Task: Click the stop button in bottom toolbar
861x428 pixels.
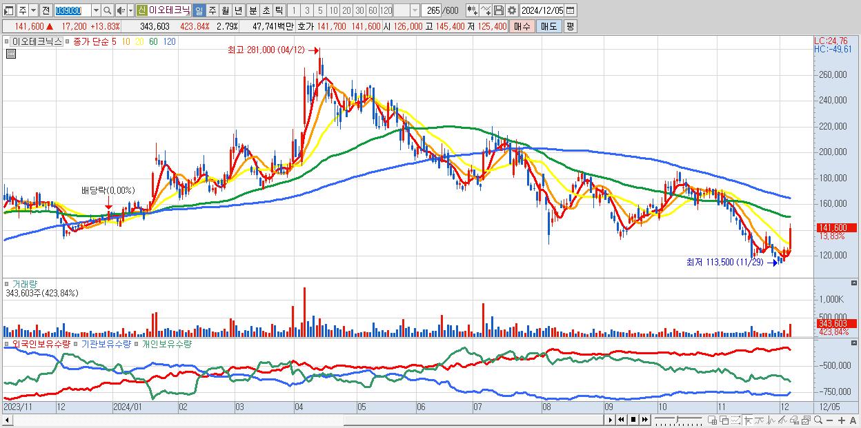Action: click(633, 420)
